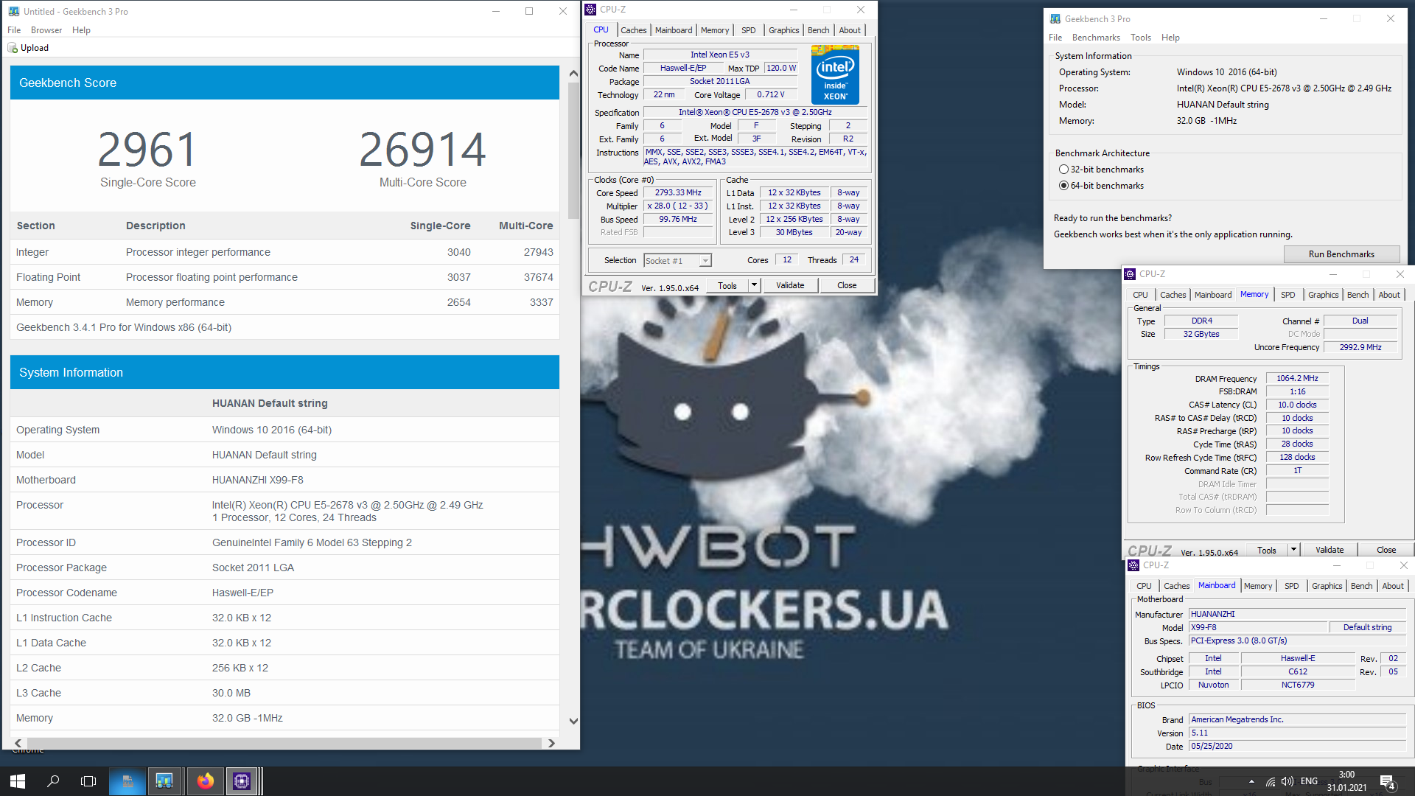Viewport: 1415px width, 796px height.
Task: Select CPU tab in CPU-Z Memory window
Action: click(x=1140, y=295)
